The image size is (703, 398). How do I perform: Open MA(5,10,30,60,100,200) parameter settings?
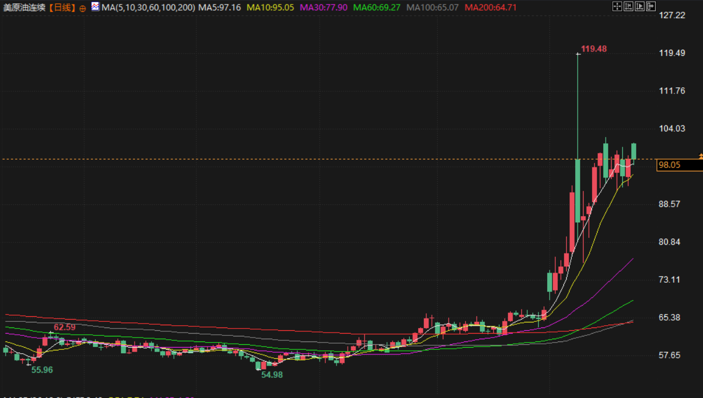[x=149, y=8]
